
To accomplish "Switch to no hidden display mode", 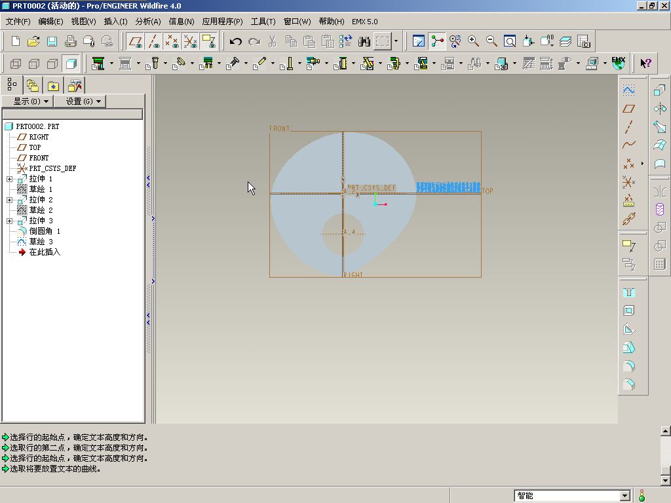I will (x=52, y=64).
